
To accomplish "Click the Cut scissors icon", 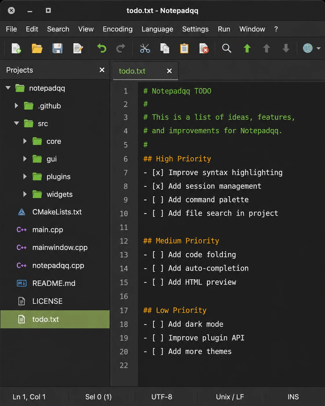I will tap(145, 48).
